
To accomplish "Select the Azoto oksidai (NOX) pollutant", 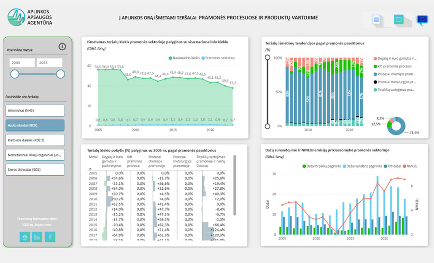I will [35, 125].
